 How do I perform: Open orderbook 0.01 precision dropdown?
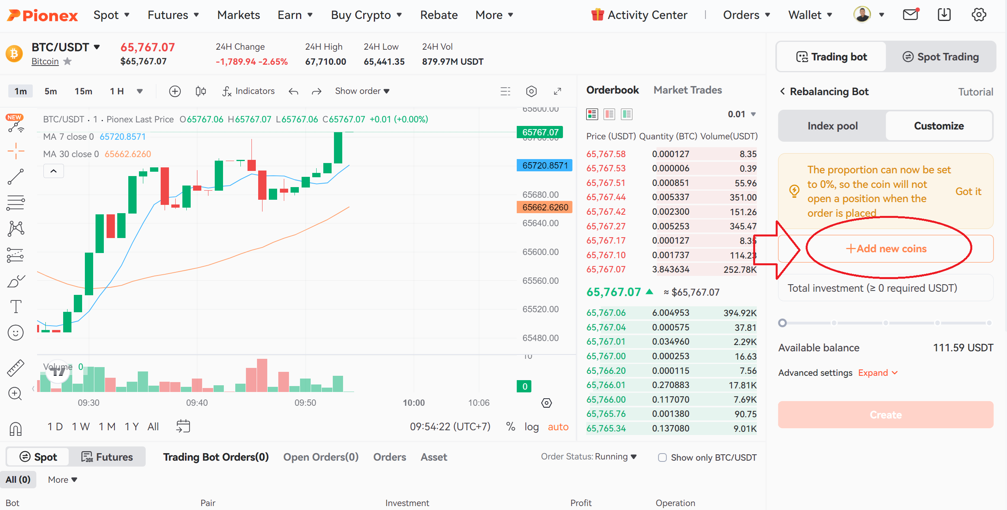pos(742,114)
